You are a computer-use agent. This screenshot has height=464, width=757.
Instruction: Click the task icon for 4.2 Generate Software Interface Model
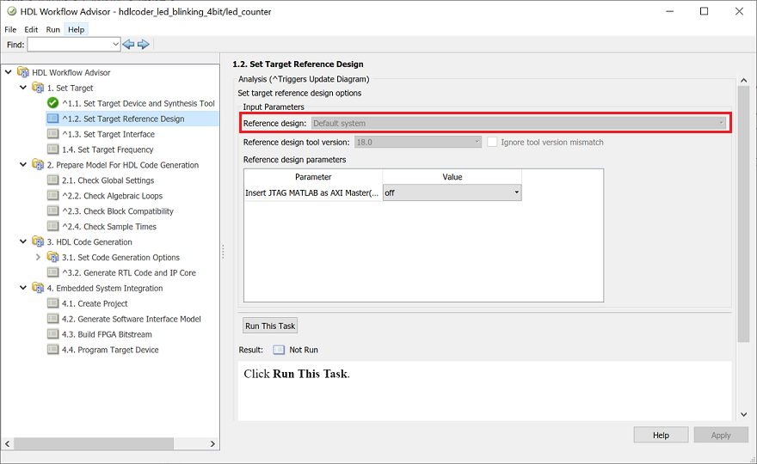[x=53, y=319]
